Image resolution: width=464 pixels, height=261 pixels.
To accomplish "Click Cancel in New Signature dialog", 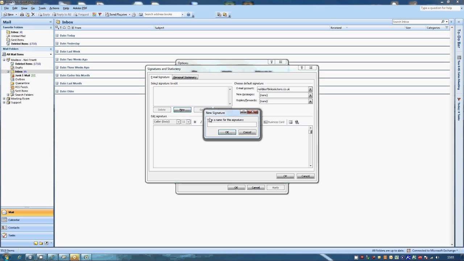I will point(247,132).
